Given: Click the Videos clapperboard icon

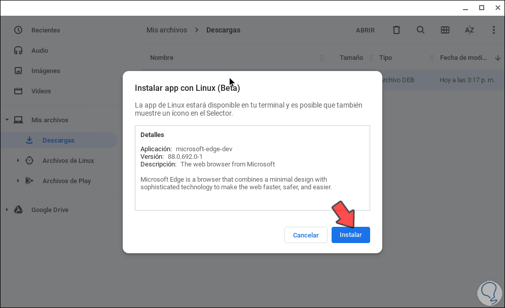Looking at the screenshot, I should 18,91.
